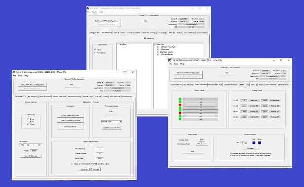Toggle the reset commands checkbox in DNP 3.0 Parameters
The height and width of the screenshot is (187, 304).
point(72,164)
